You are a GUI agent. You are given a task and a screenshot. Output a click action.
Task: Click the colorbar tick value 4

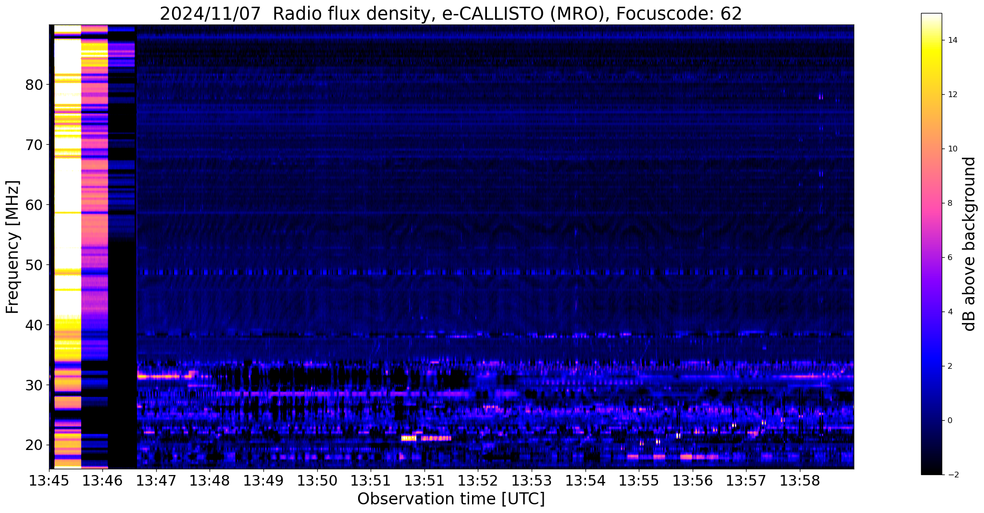950,312
